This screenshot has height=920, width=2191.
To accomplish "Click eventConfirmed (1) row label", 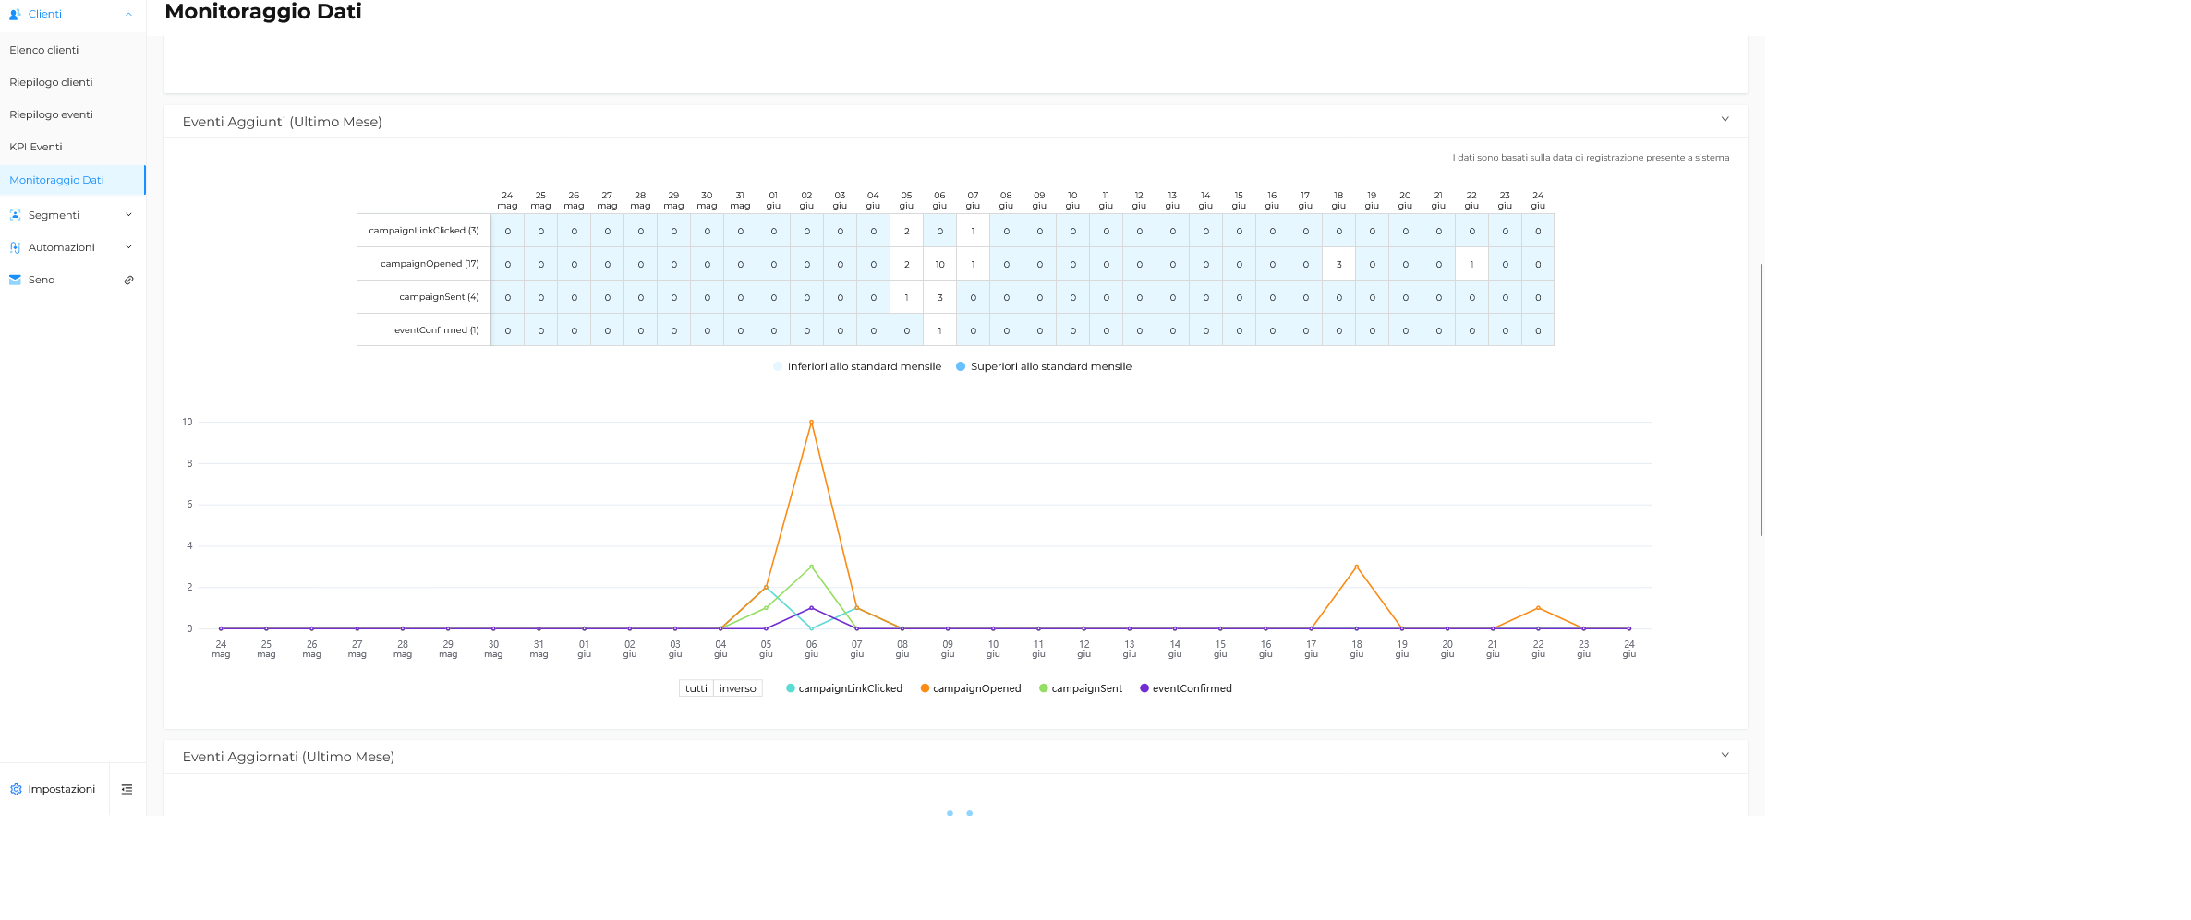I will pos(436,330).
